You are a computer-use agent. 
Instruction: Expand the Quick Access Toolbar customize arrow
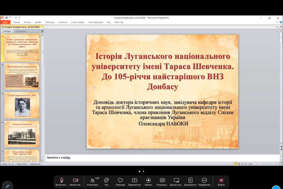coord(19,18)
